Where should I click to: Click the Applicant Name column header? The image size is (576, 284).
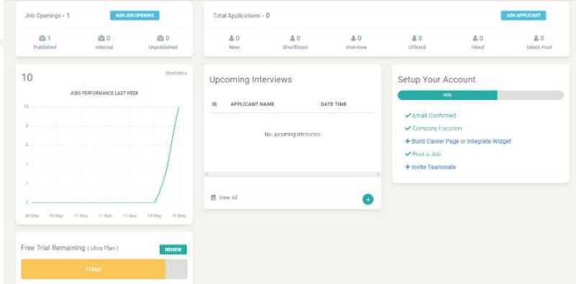(x=253, y=104)
